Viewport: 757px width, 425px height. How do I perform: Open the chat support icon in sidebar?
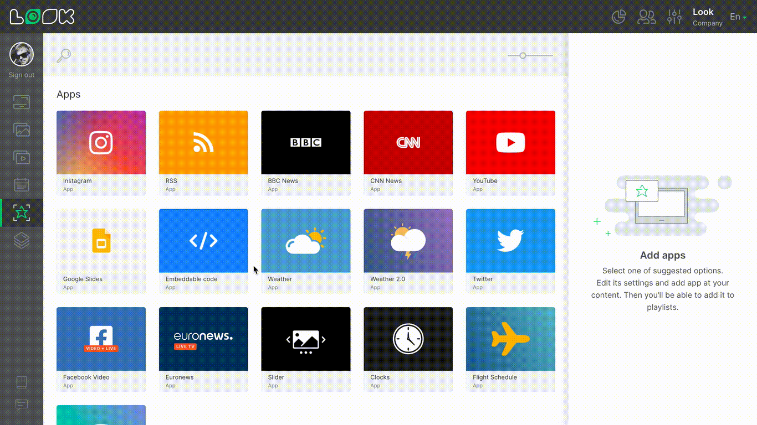point(22,405)
